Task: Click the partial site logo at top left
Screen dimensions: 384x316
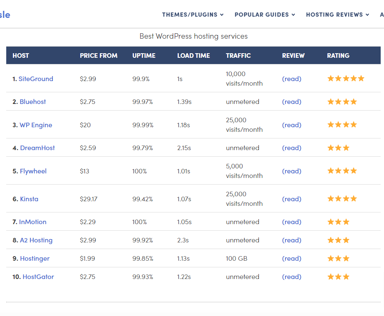Action: 5,15
